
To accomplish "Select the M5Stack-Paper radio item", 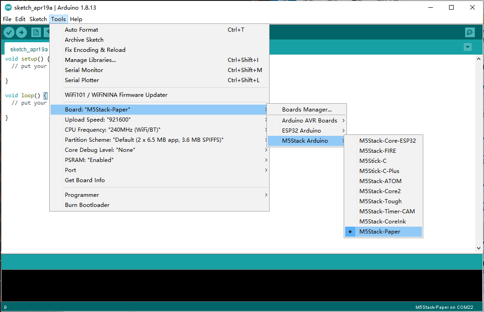I will [x=383, y=232].
